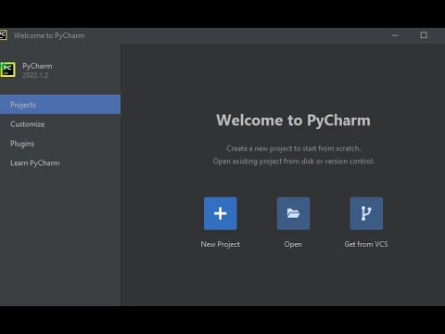
Task: Click the Open label under the folder
Action: click(x=293, y=244)
